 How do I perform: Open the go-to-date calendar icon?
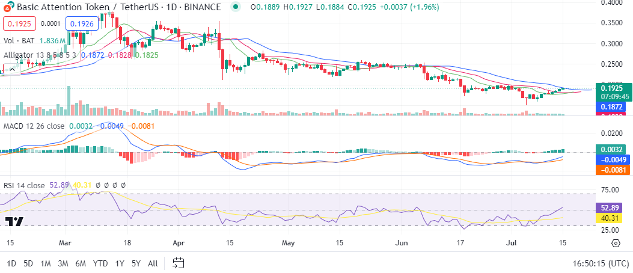coord(179,264)
